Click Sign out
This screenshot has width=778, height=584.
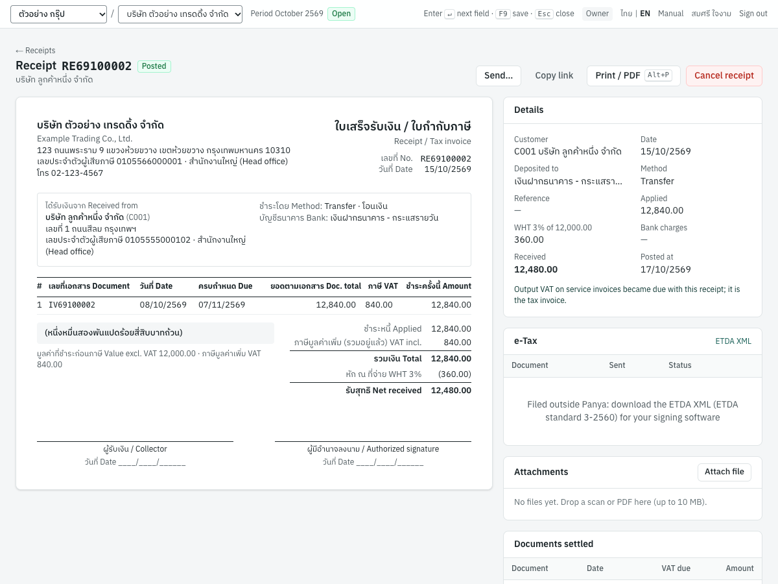(x=753, y=14)
